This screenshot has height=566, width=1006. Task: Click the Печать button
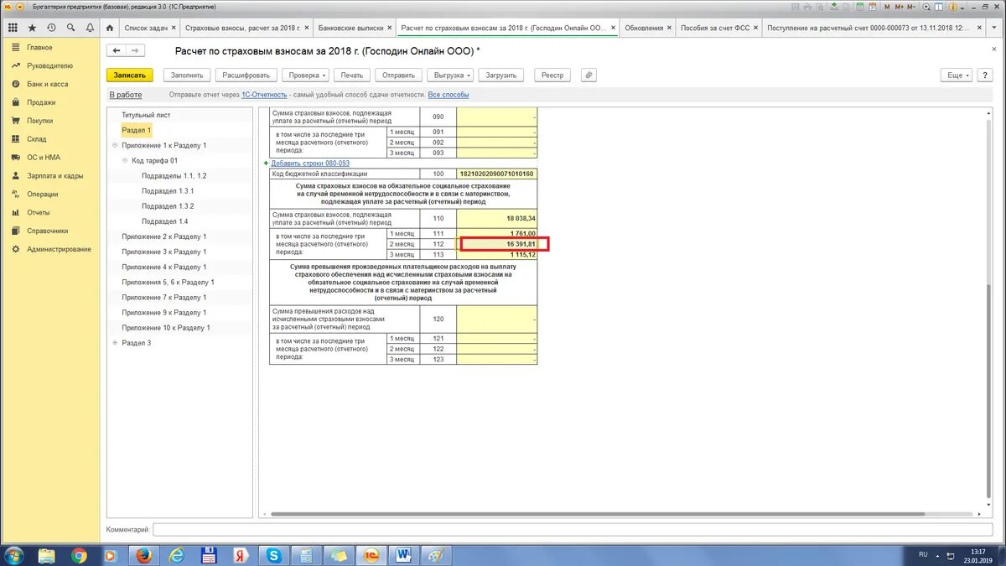click(351, 75)
